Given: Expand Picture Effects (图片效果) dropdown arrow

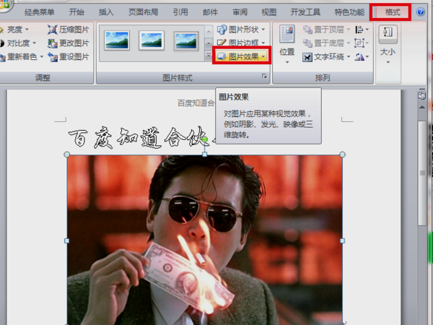Looking at the screenshot, I should pyautogui.click(x=263, y=56).
